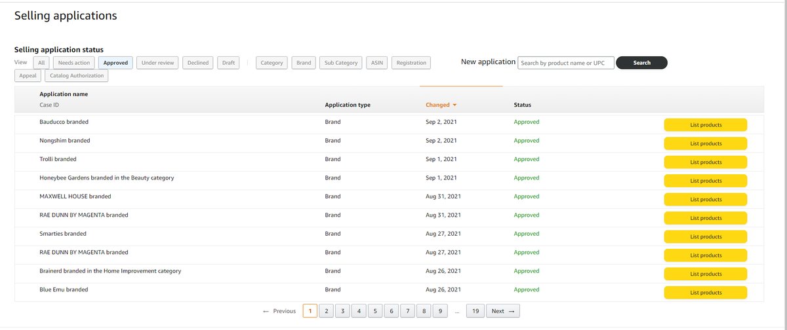Go to page 3

coord(342,311)
